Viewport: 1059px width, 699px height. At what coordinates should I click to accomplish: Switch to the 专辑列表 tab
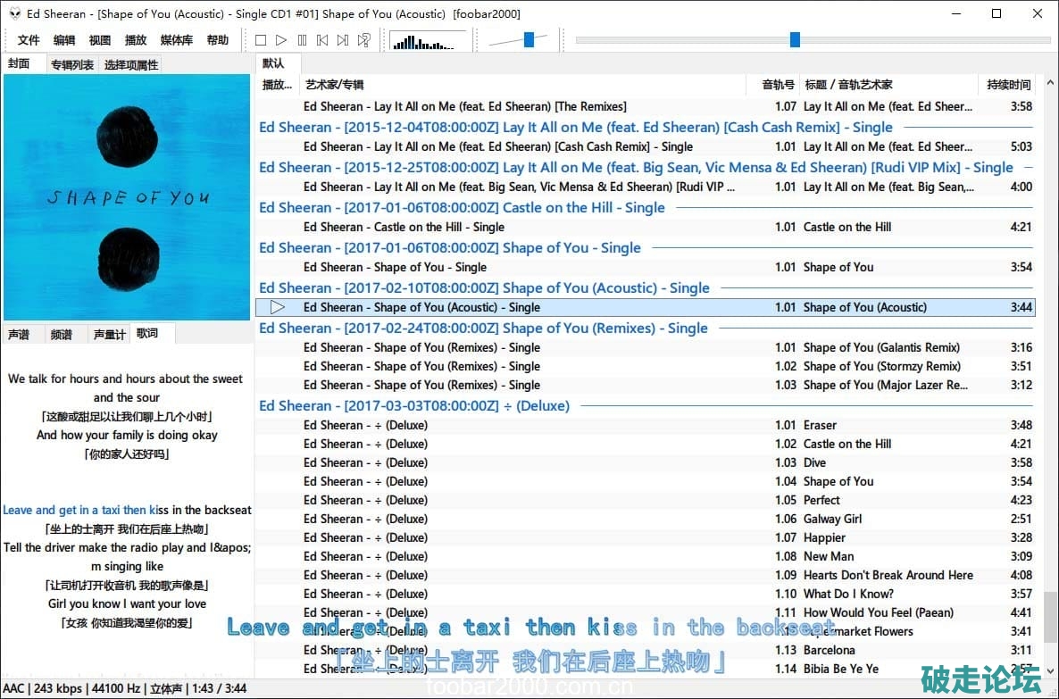pyautogui.click(x=71, y=64)
